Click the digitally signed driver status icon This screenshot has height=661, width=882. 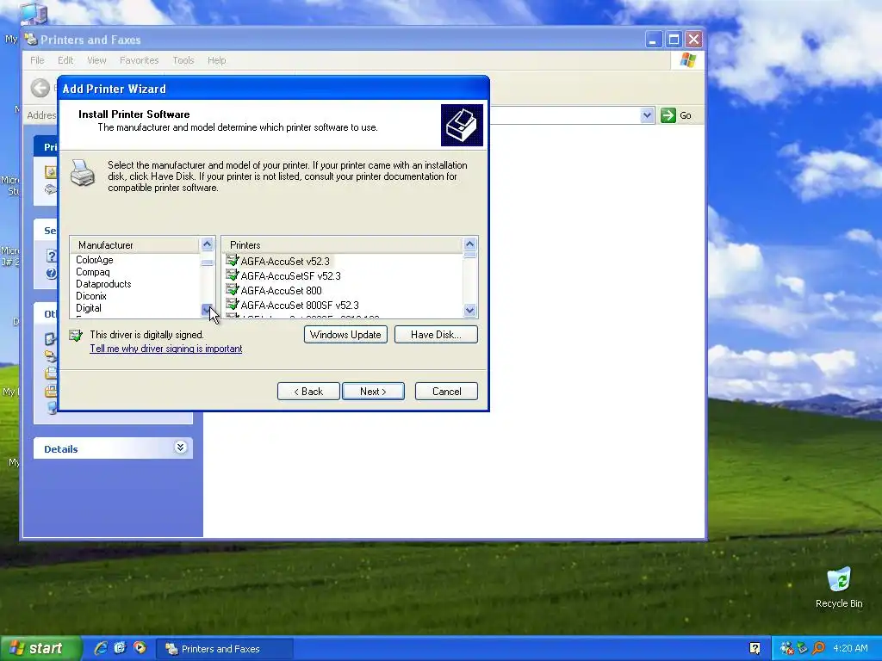[76, 336]
